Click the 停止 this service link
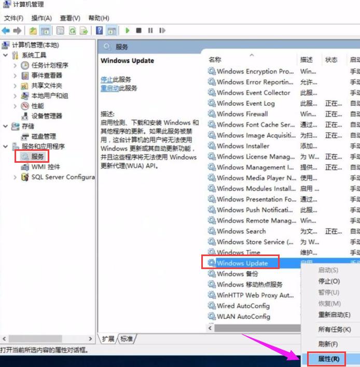This screenshot has height=367, width=360. pos(106,79)
